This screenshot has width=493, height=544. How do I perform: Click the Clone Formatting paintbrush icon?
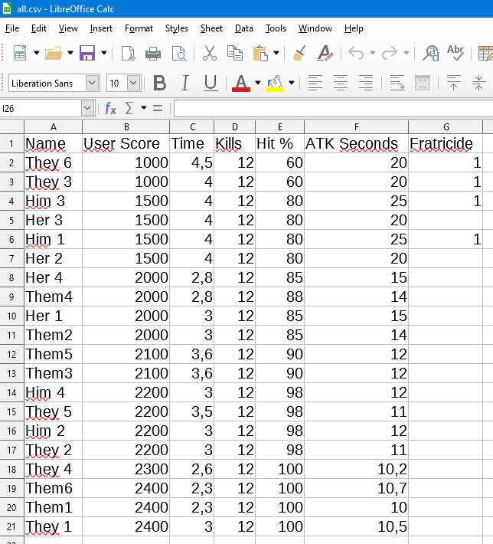299,53
